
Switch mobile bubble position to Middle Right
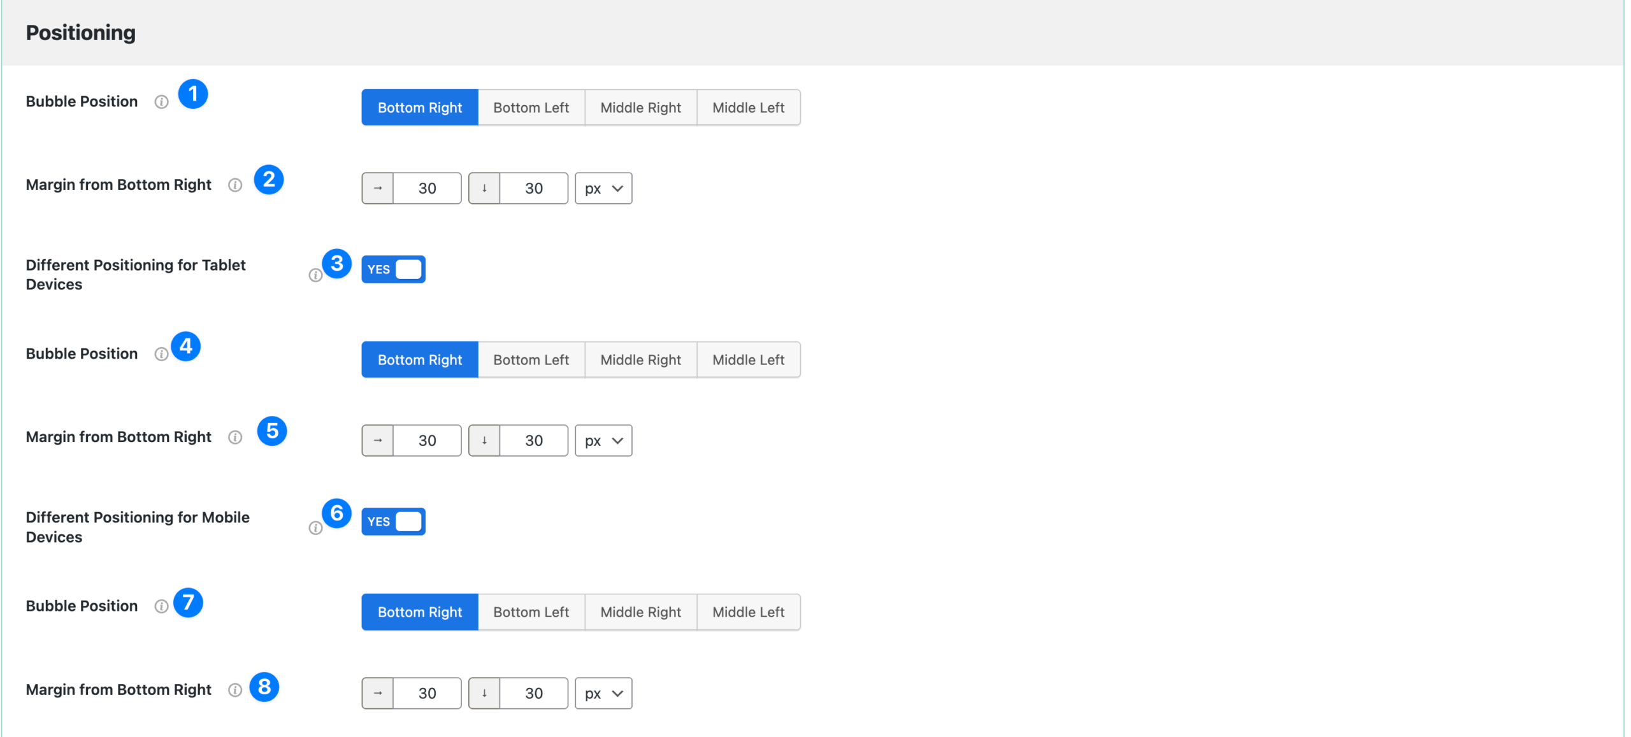tap(640, 612)
